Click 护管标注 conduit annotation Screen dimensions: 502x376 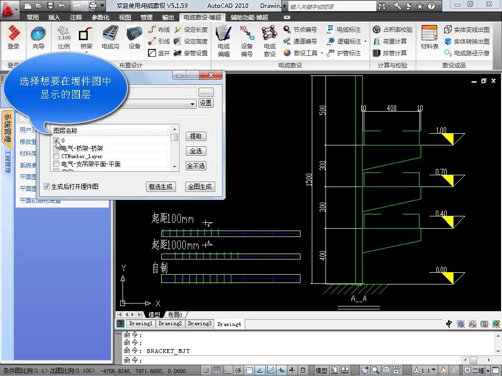344,53
